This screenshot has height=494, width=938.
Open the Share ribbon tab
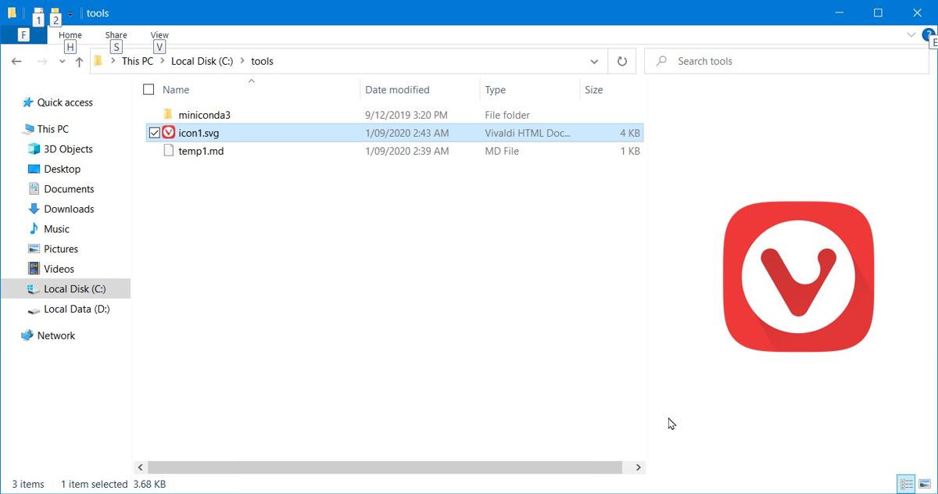click(116, 35)
